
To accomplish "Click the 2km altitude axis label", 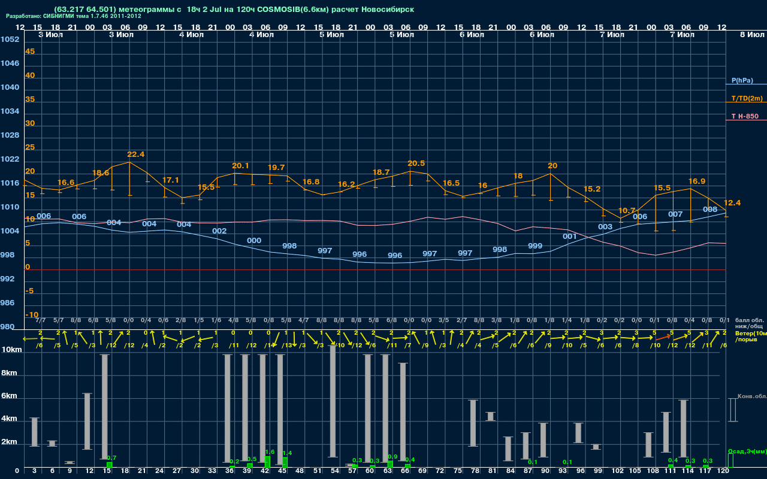I will tap(10, 442).
